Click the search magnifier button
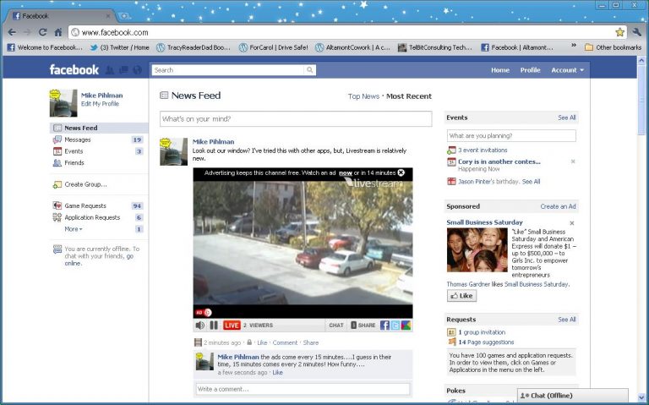The width and height of the screenshot is (649, 405). [310, 70]
